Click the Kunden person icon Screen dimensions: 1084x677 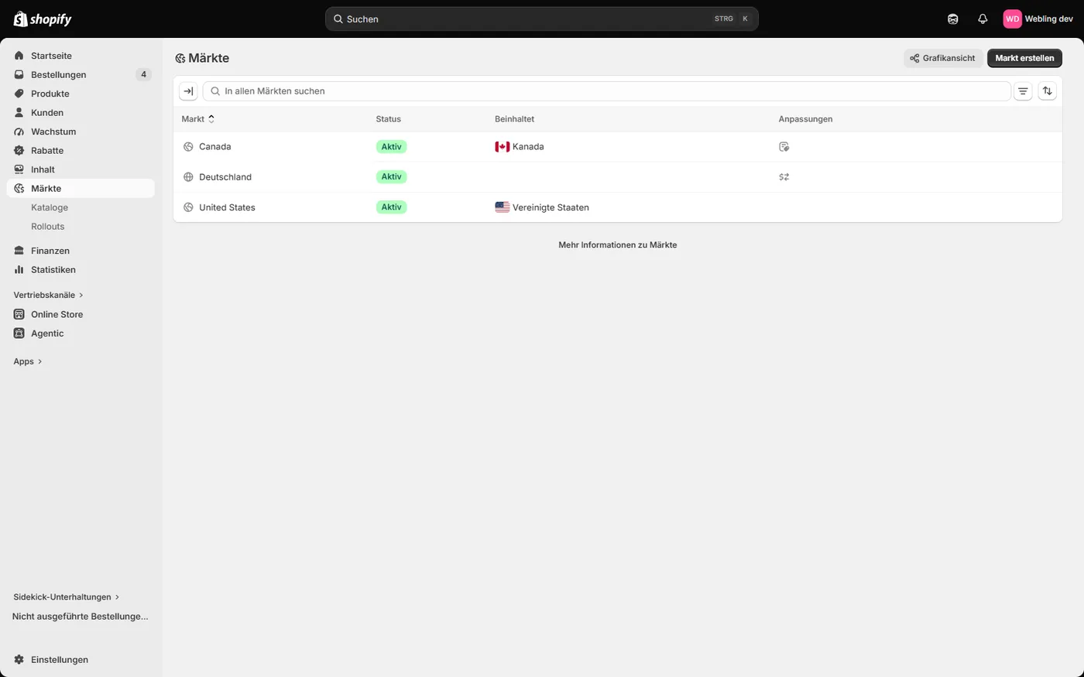click(x=19, y=112)
